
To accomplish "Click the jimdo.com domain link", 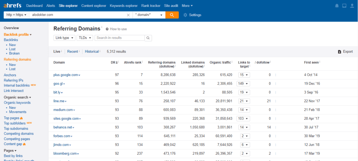I will coord(61,145).
